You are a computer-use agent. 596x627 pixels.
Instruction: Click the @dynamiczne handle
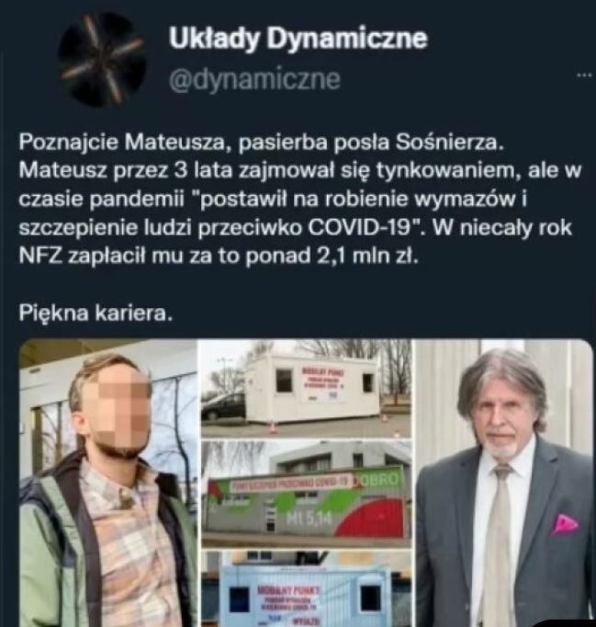254,79
